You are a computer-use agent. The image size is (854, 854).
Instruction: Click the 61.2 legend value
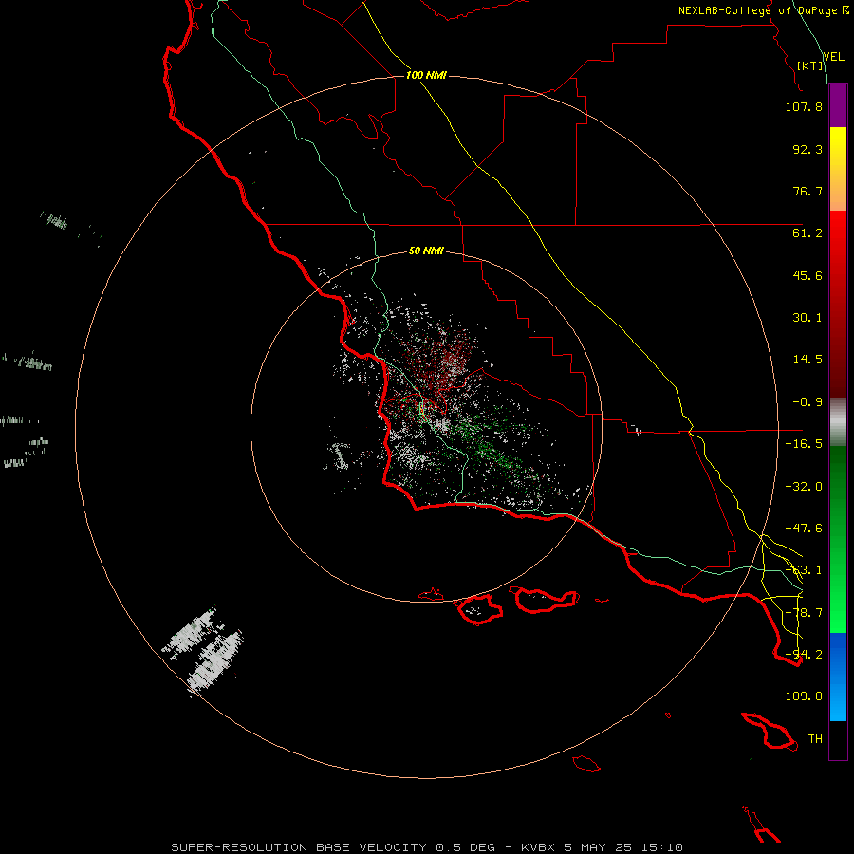(808, 233)
